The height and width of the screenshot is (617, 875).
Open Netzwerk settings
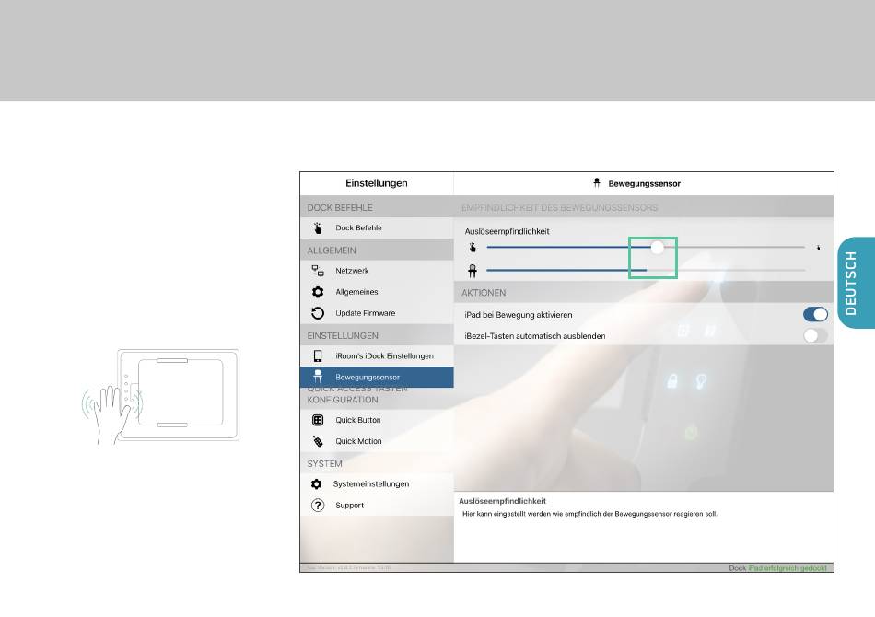pos(377,271)
